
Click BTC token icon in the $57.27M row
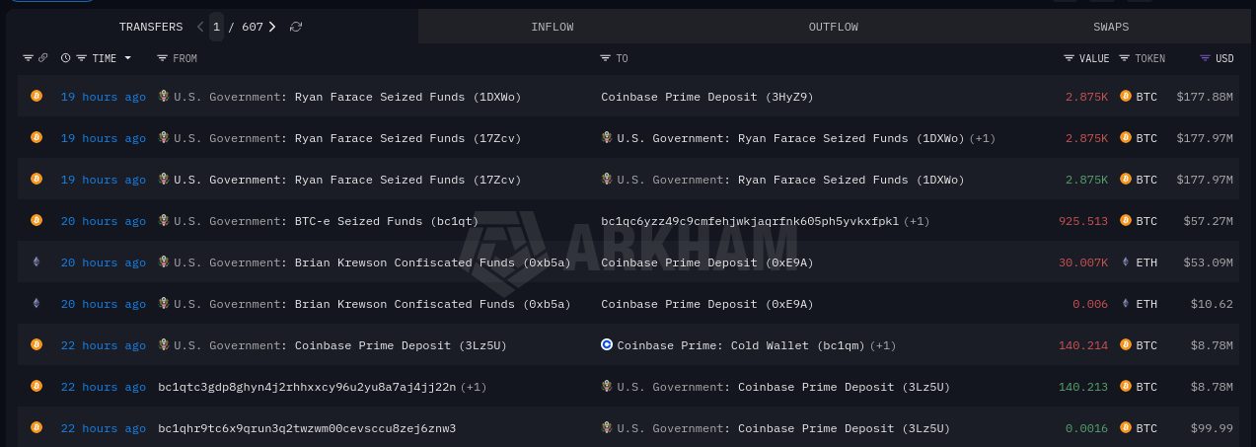click(x=1126, y=220)
